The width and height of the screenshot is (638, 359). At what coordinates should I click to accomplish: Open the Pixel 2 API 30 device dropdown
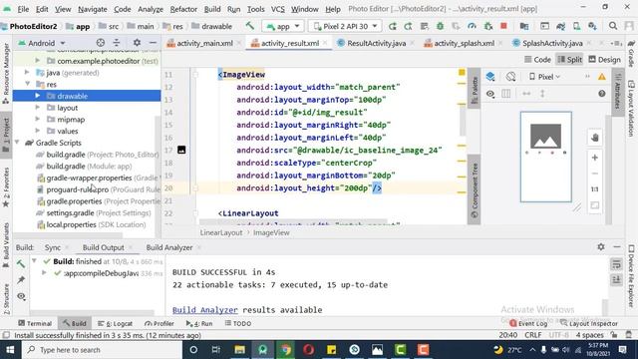(x=346, y=26)
